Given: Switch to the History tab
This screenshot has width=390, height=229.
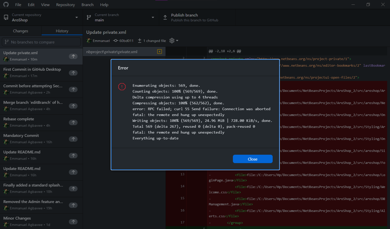Looking at the screenshot, I should pos(62,31).
